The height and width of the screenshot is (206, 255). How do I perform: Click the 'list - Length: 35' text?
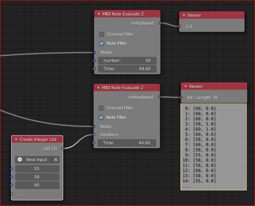pos(202,98)
